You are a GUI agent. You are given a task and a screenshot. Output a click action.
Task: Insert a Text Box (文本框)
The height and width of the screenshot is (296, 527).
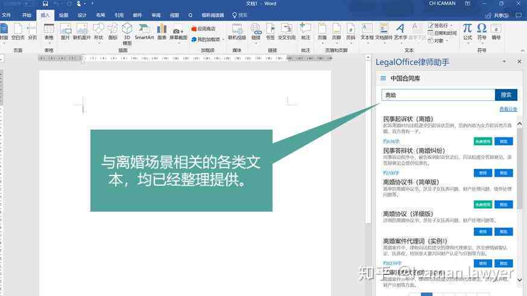click(x=367, y=33)
